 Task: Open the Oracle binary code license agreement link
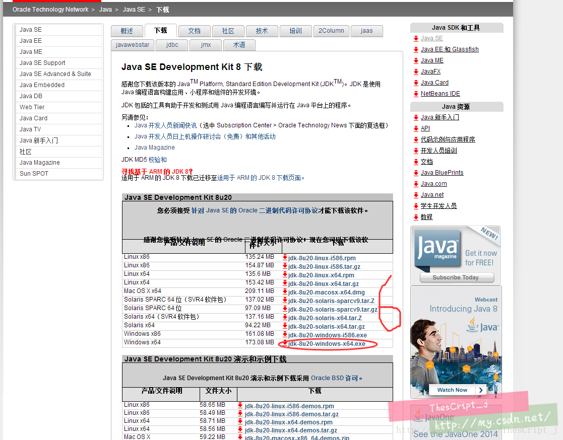[255, 210]
